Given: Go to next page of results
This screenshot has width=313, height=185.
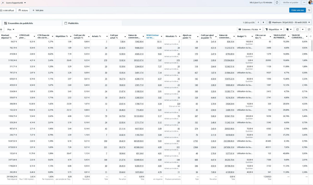Looking at the screenshot, I should (x=264, y=23).
